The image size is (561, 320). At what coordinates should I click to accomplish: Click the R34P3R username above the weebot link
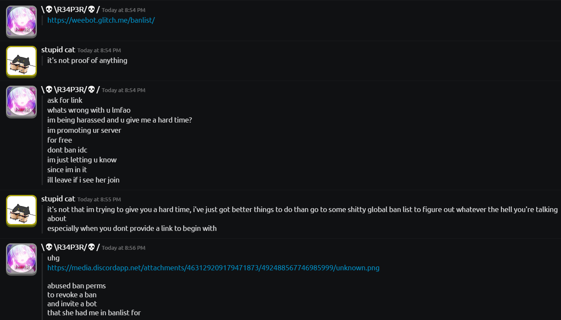[x=70, y=9]
